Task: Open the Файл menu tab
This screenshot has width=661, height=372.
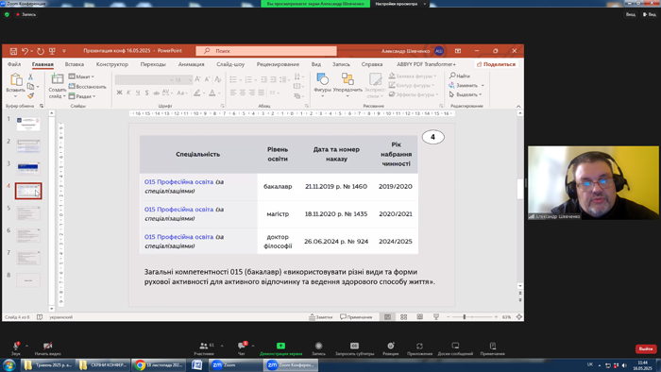Action: (x=14, y=64)
